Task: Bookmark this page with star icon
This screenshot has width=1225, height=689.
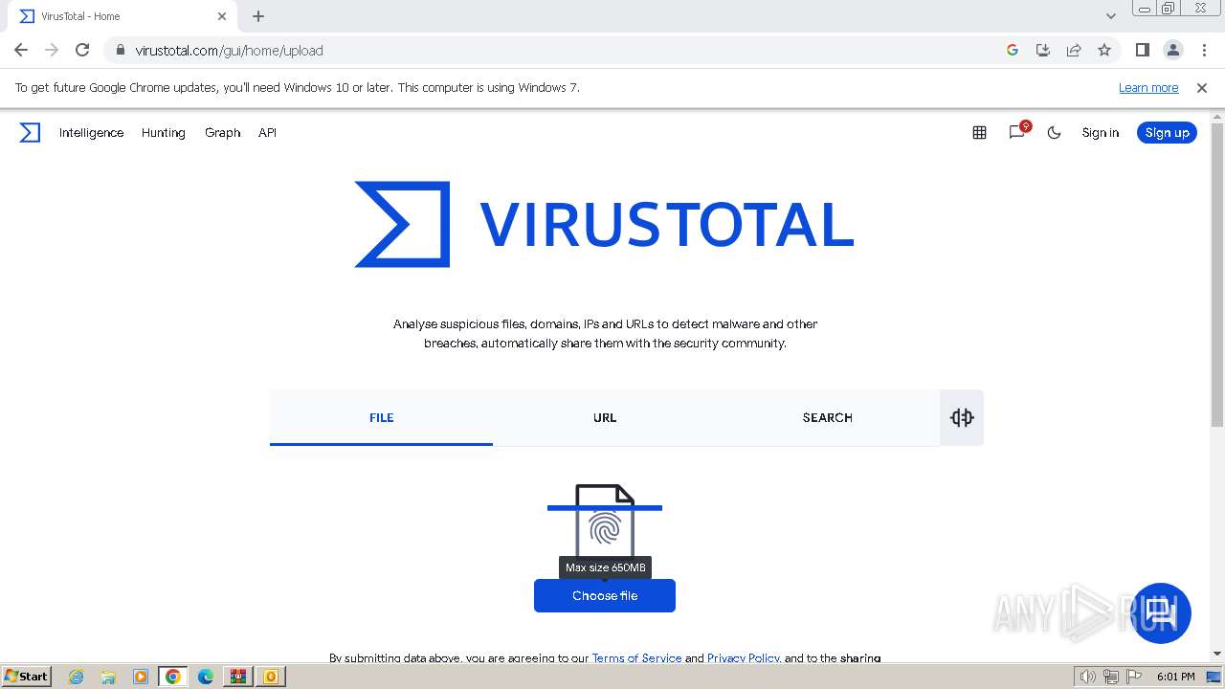Action: pyautogui.click(x=1104, y=50)
